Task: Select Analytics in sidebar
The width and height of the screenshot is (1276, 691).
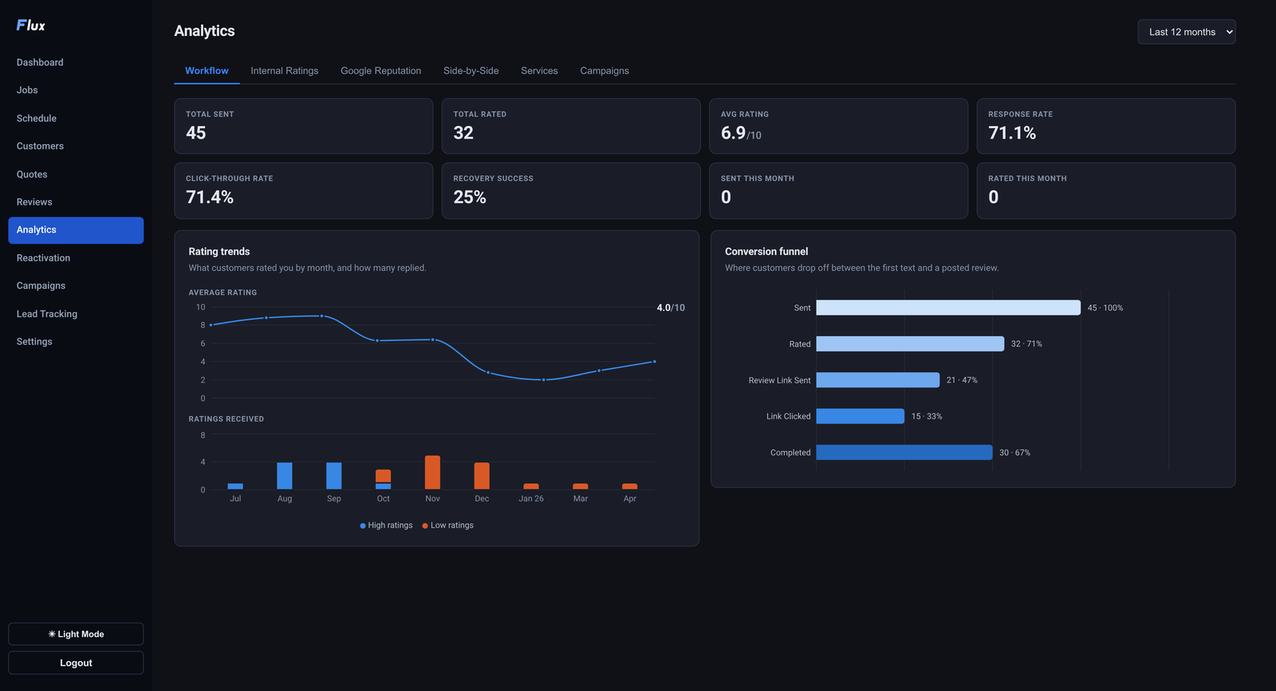Action: 76,230
